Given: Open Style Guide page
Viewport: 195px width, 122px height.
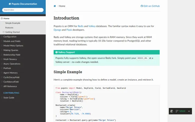Looking at the screenshot, I should 9,98.
